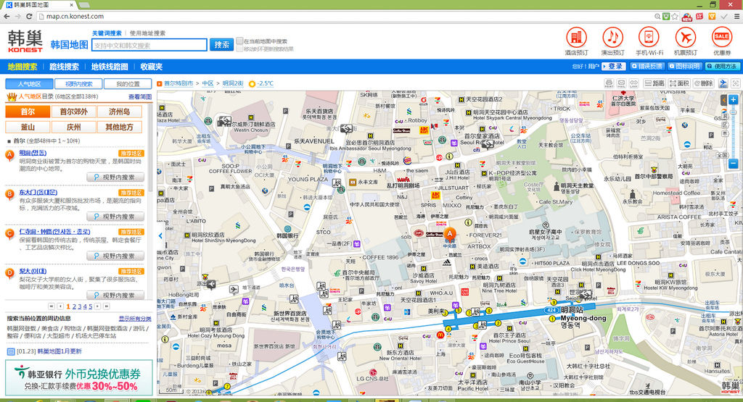Click the mail map icon
Screen dimensions: 743x402
[622, 83]
